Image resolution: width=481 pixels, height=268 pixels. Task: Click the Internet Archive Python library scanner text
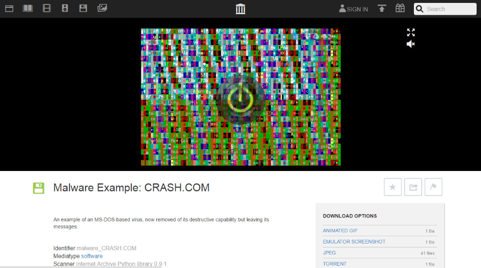pyautogui.click(x=121, y=264)
